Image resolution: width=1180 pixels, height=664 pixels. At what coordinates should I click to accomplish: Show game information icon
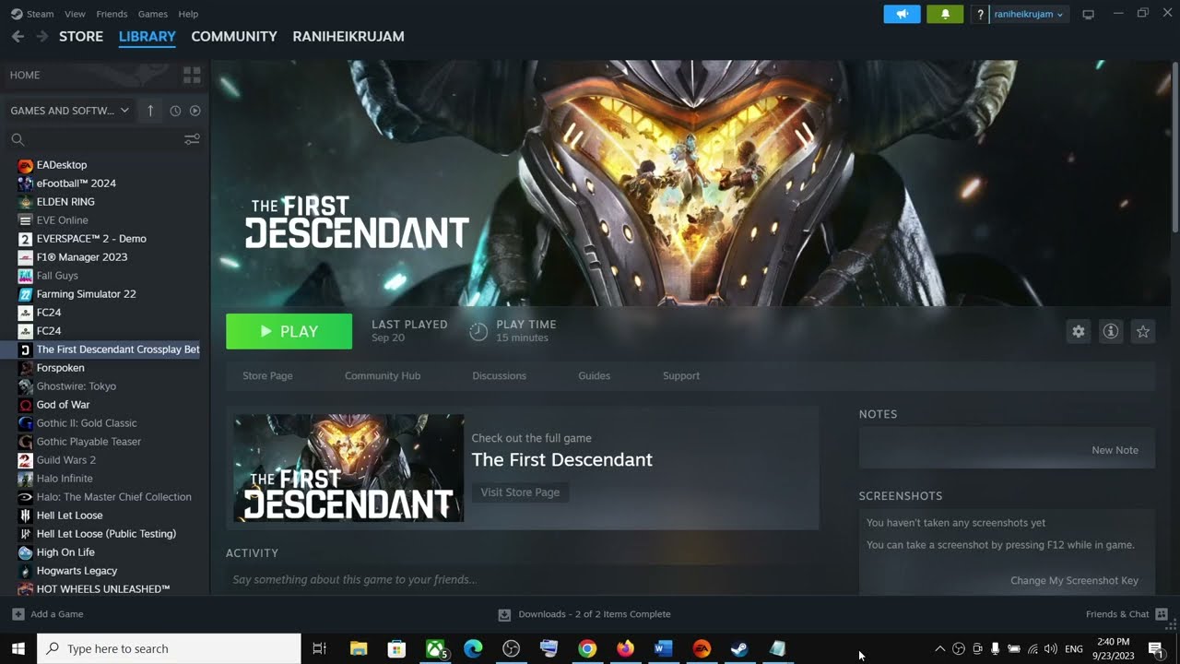(1111, 331)
